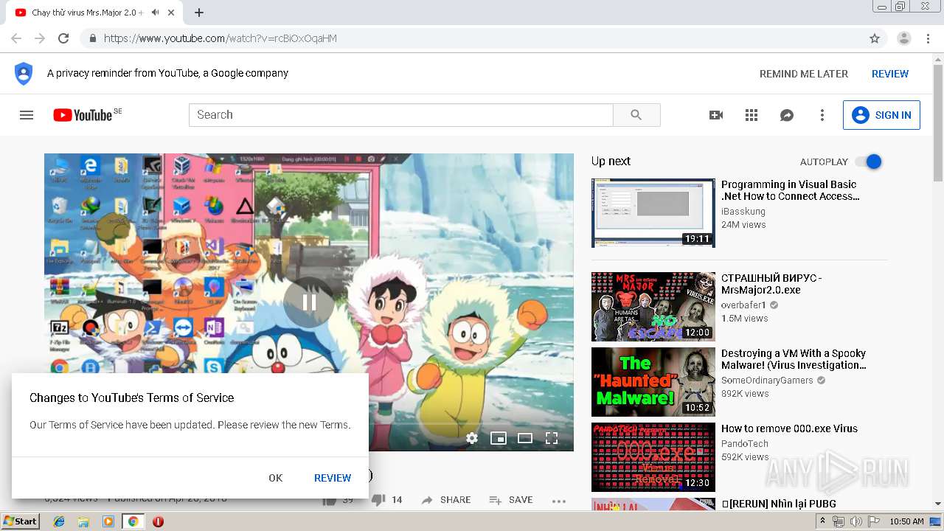Open the Windows Start menu

(20, 521)
